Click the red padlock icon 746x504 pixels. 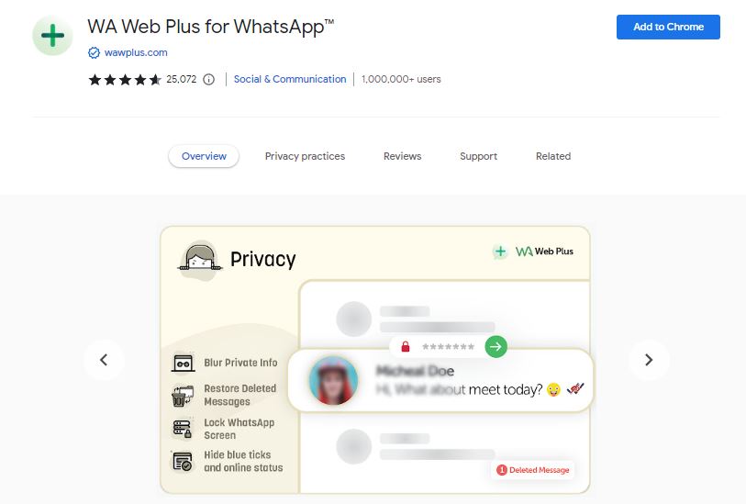point(406,346)
